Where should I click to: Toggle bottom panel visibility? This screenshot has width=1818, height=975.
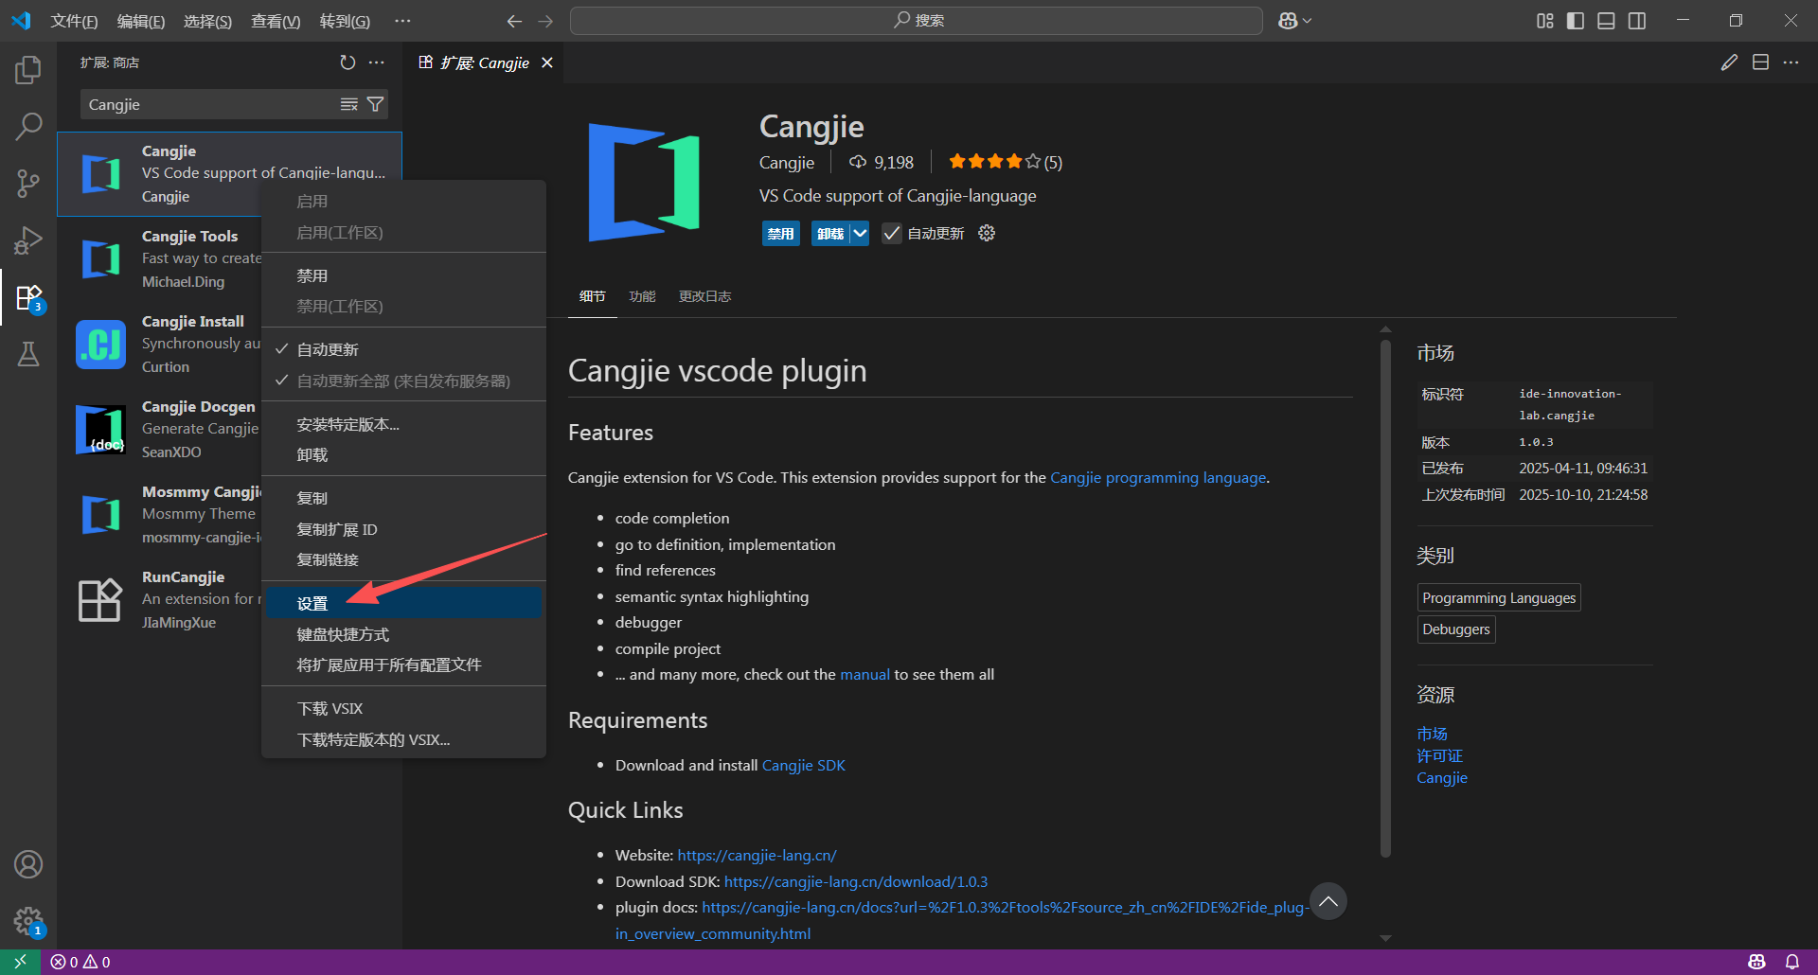pyautogui.click(x=1606, y=21)
